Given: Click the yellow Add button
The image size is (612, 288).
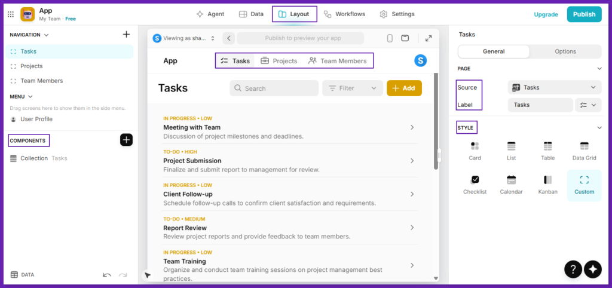Looking at the screenshot, I should pyautogui.click(x=404, y=88).
